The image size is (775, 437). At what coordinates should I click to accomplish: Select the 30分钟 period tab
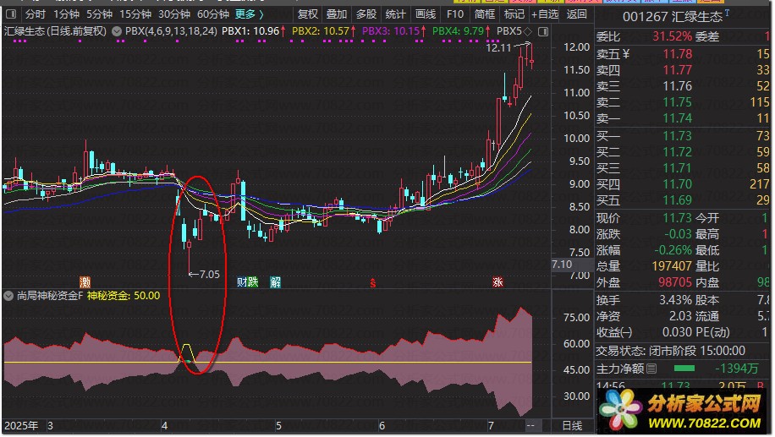click(174, 14)
